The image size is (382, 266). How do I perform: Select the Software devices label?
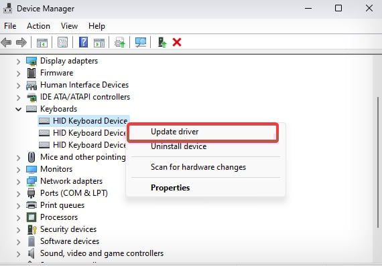[70, 241]
